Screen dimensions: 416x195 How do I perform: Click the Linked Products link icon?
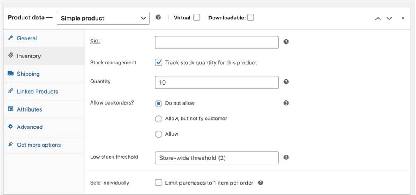[11, 91]
